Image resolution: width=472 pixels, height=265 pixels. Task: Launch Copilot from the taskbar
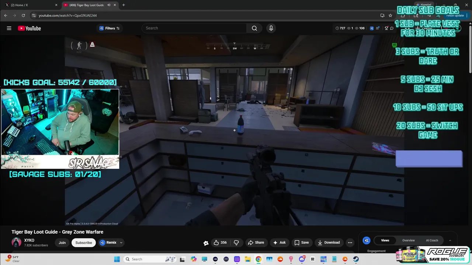[x=194, y=259]
